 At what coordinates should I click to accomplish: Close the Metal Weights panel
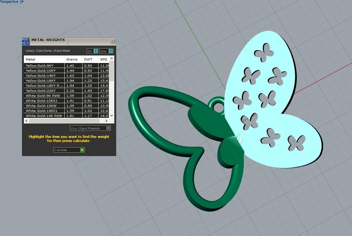click(x=112, y=41)
